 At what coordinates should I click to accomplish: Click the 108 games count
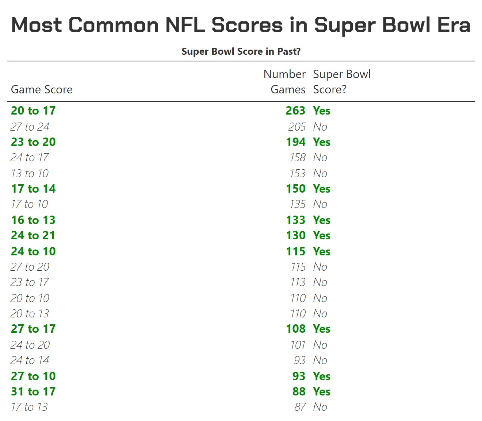(295, 329)
